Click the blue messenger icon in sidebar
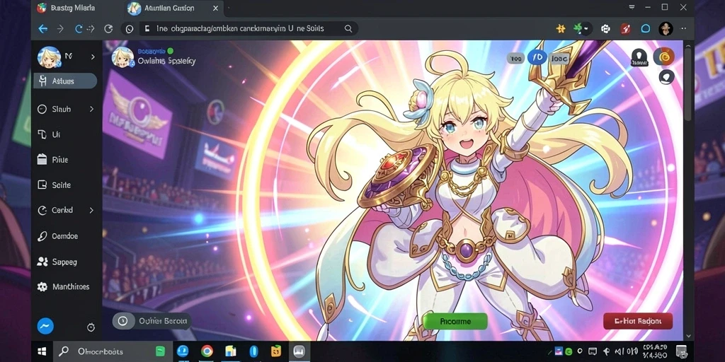 click(x=45, y=327)
